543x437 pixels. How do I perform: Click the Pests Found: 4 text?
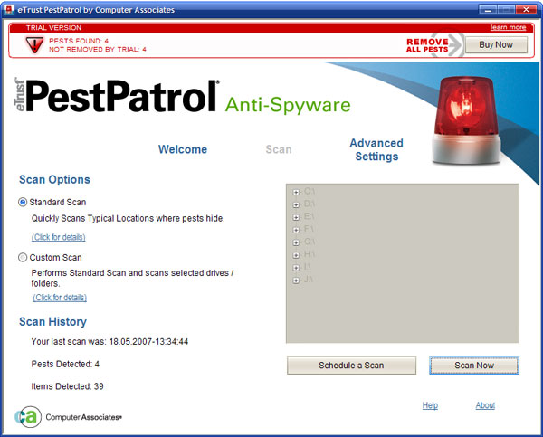79,41
